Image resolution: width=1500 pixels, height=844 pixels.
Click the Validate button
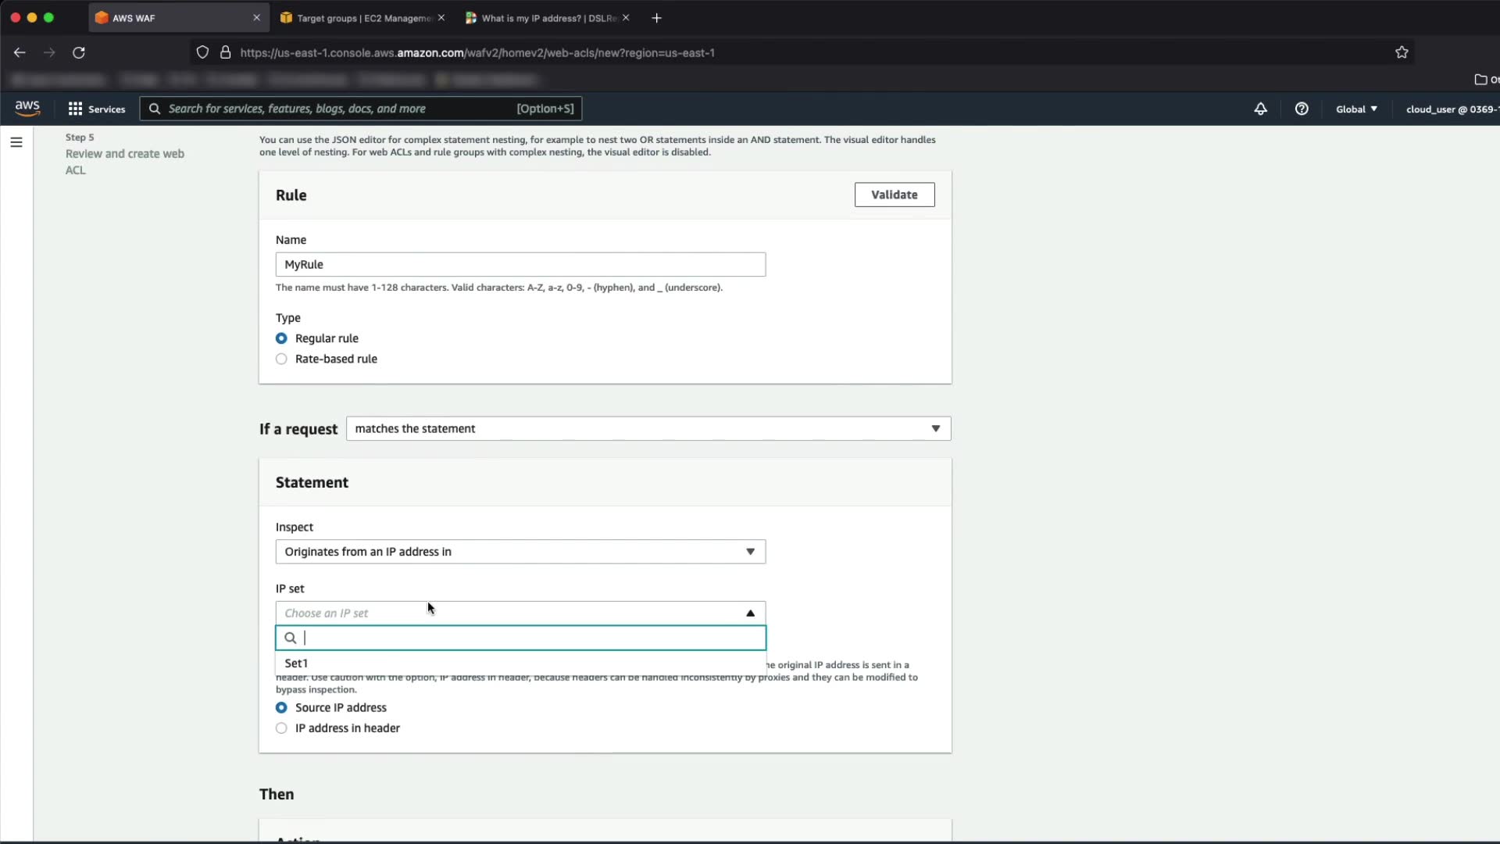[x=894, y=195]
